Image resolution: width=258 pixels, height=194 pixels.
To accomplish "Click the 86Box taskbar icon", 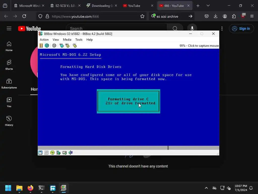I will point(63,188).
